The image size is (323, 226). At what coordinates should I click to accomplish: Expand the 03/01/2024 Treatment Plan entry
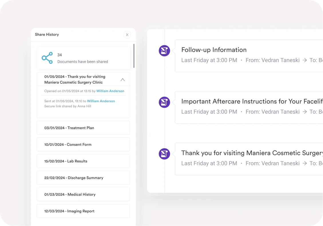point(83,128)
